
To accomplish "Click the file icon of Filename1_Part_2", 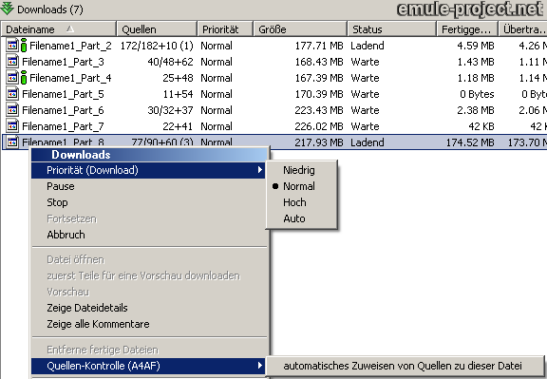I will [12, 46].
